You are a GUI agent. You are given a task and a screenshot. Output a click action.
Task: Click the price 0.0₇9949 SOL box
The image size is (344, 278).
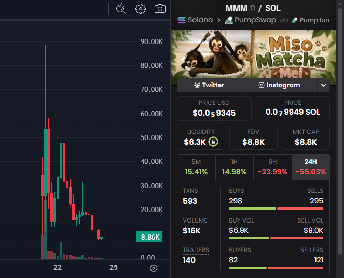(x=293, y=108)
